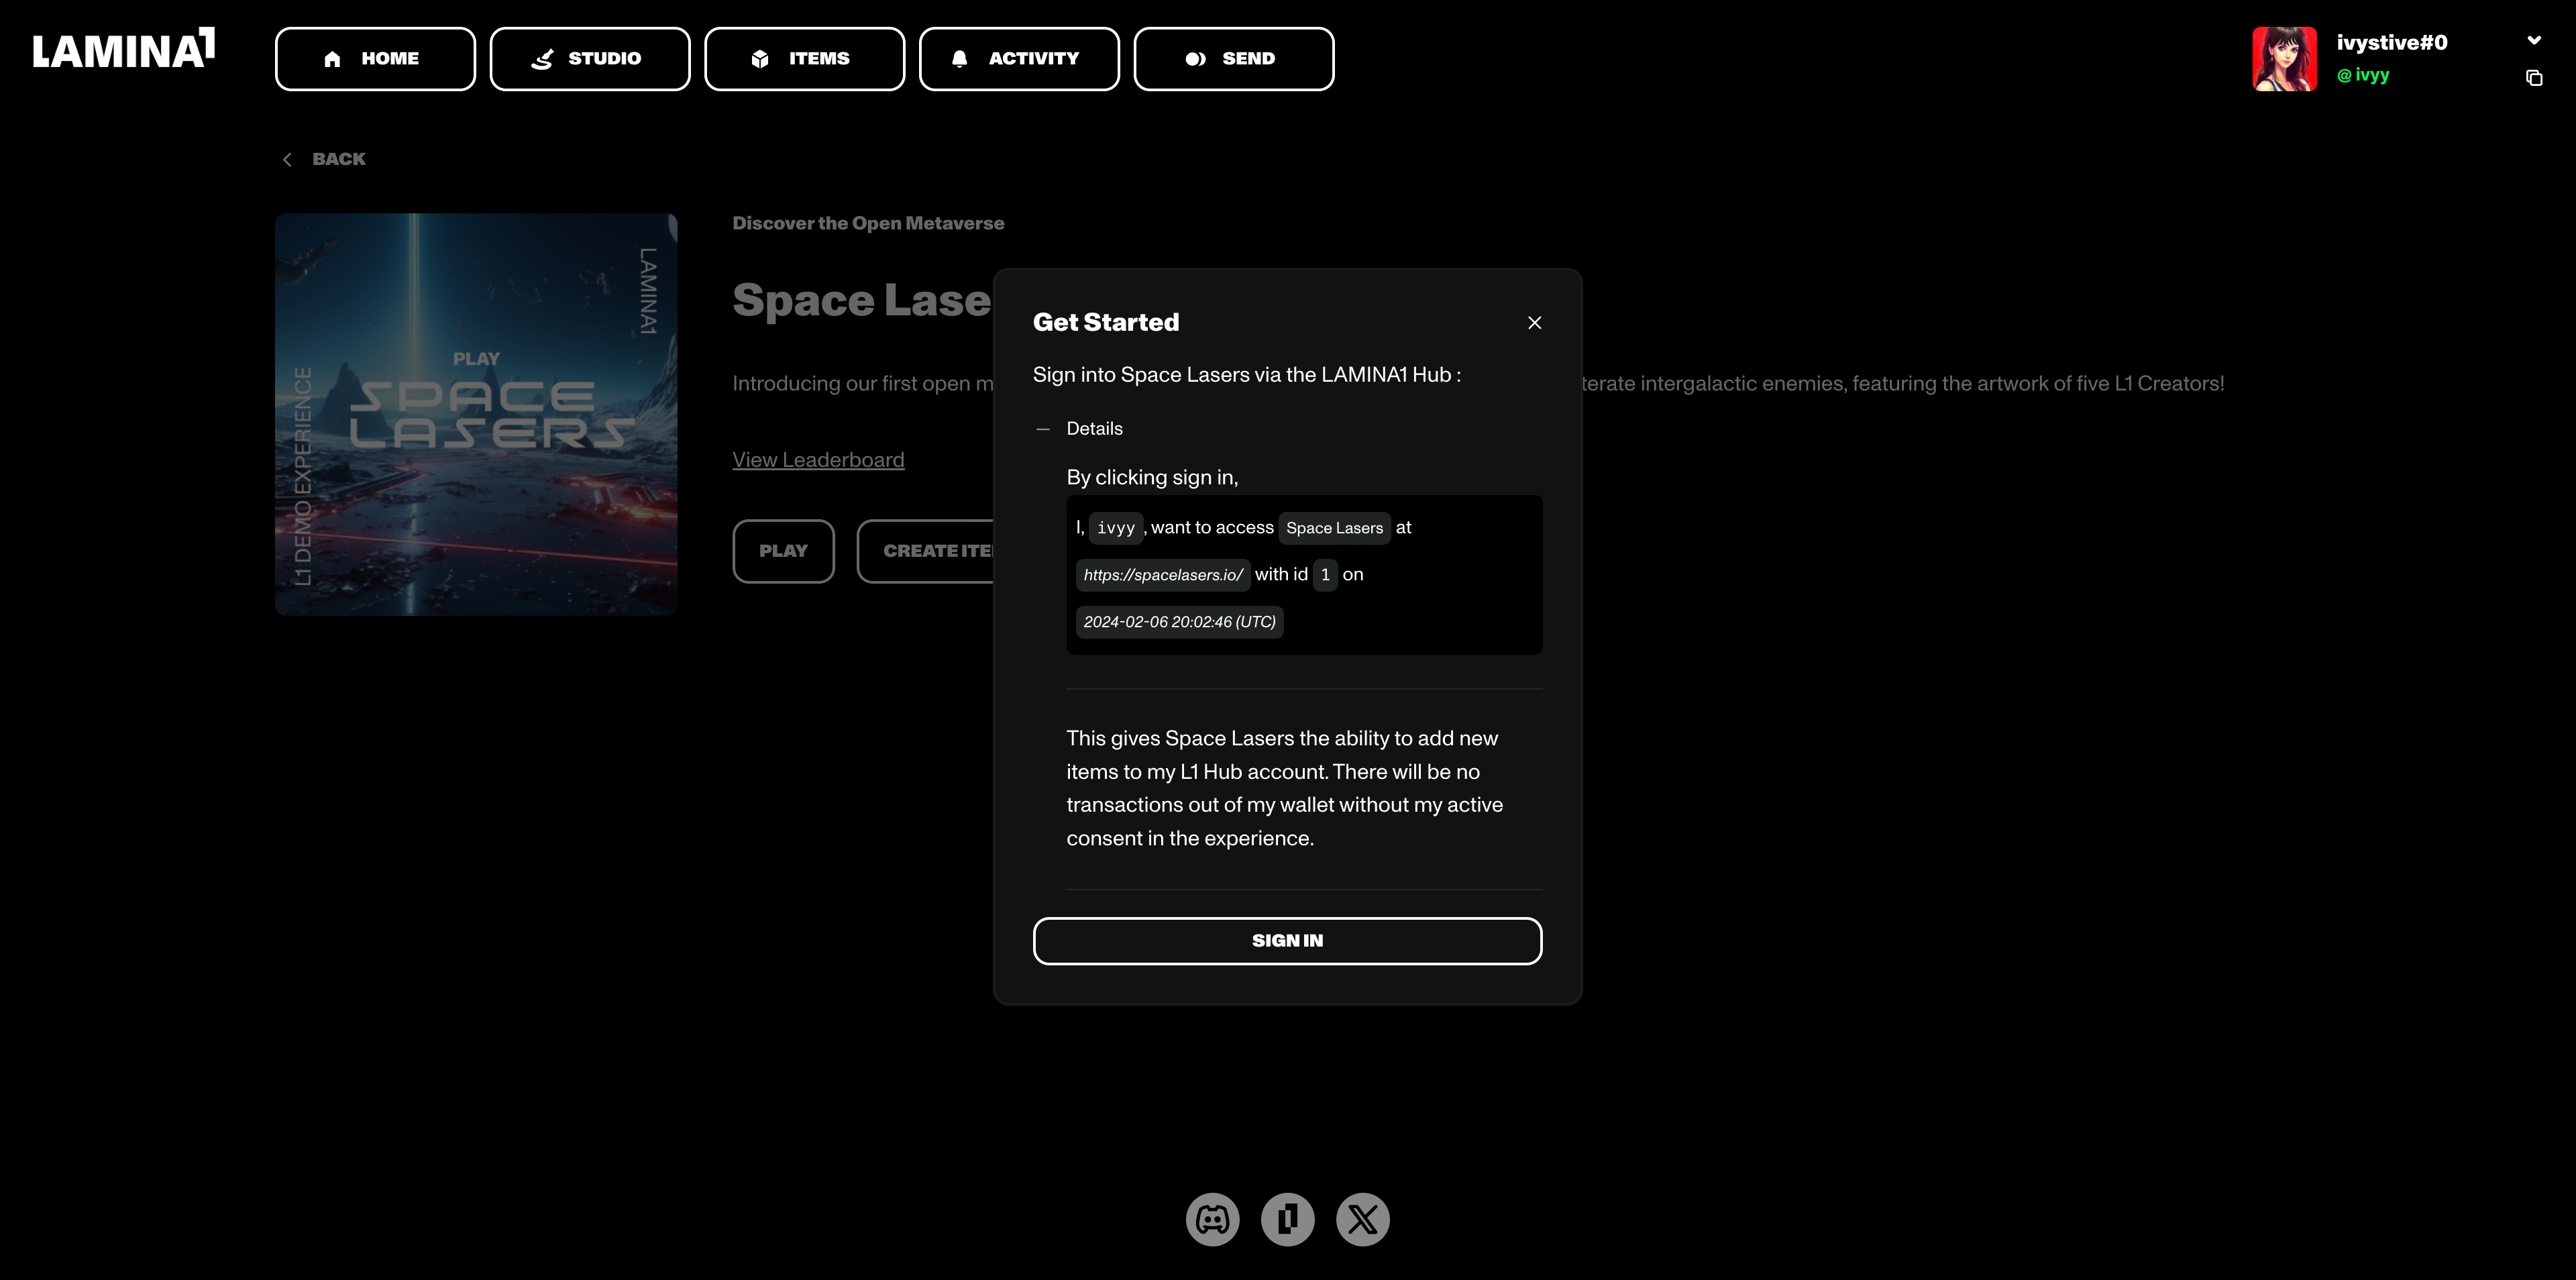Open the LAMINA1 book icon in footer
Screen dimensions: 2576x1280
[1287, 1219]
